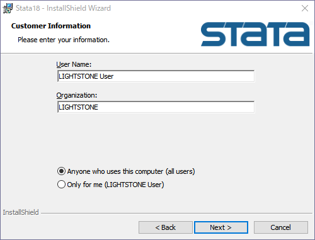Close the InstallShield Wizard window

305,8
